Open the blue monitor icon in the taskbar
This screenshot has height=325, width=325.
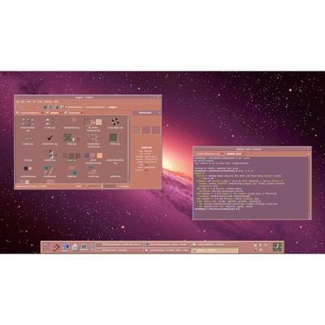coord(66,247)
